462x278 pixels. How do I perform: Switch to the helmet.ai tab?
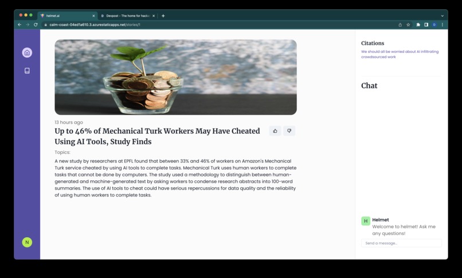click(x=68, y=16)
